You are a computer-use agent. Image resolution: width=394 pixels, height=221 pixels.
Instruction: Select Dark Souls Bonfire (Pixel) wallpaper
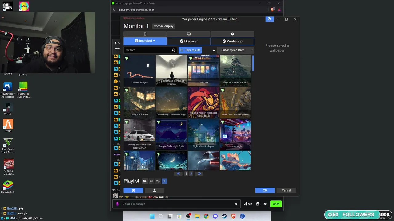(235, 103)
